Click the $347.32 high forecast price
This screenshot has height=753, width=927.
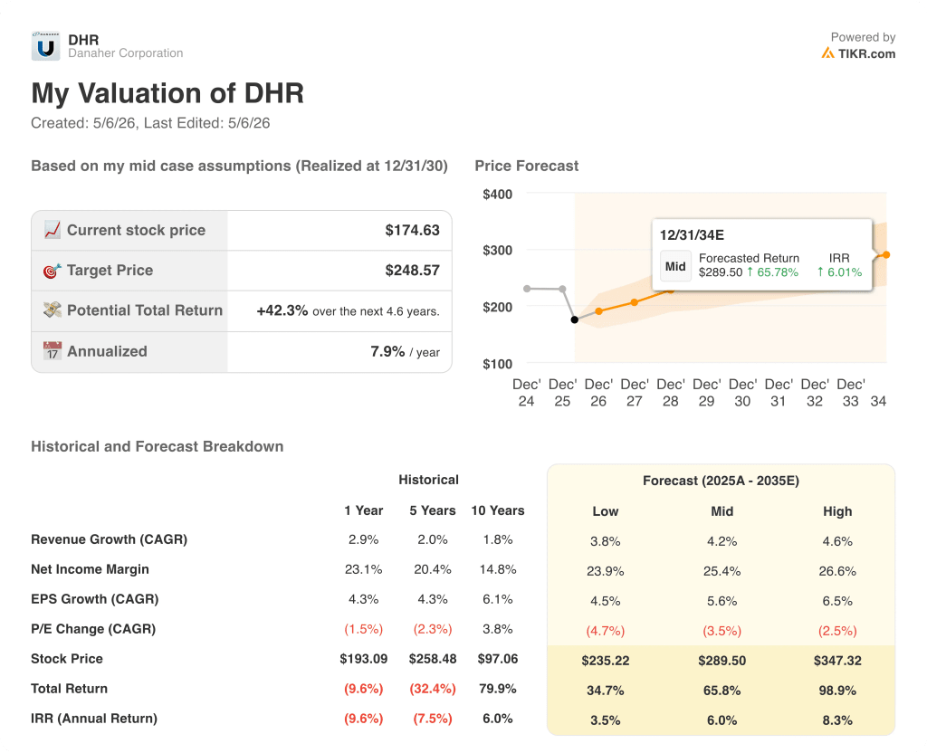click(x=837, y=661)
